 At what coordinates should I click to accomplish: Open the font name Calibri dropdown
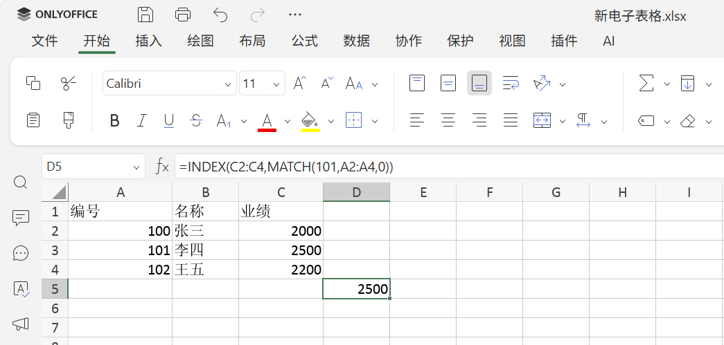[x=228, y=84]
